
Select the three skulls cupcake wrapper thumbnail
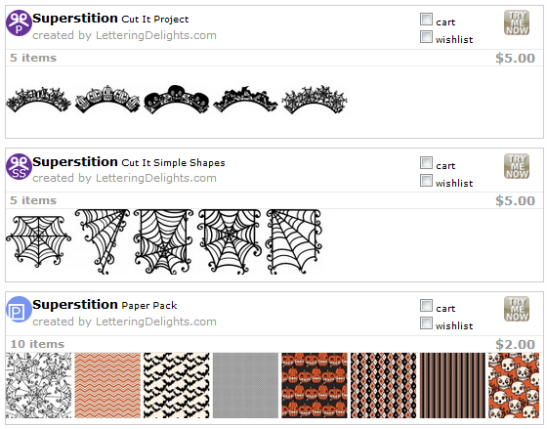click(x=177, y=99)
